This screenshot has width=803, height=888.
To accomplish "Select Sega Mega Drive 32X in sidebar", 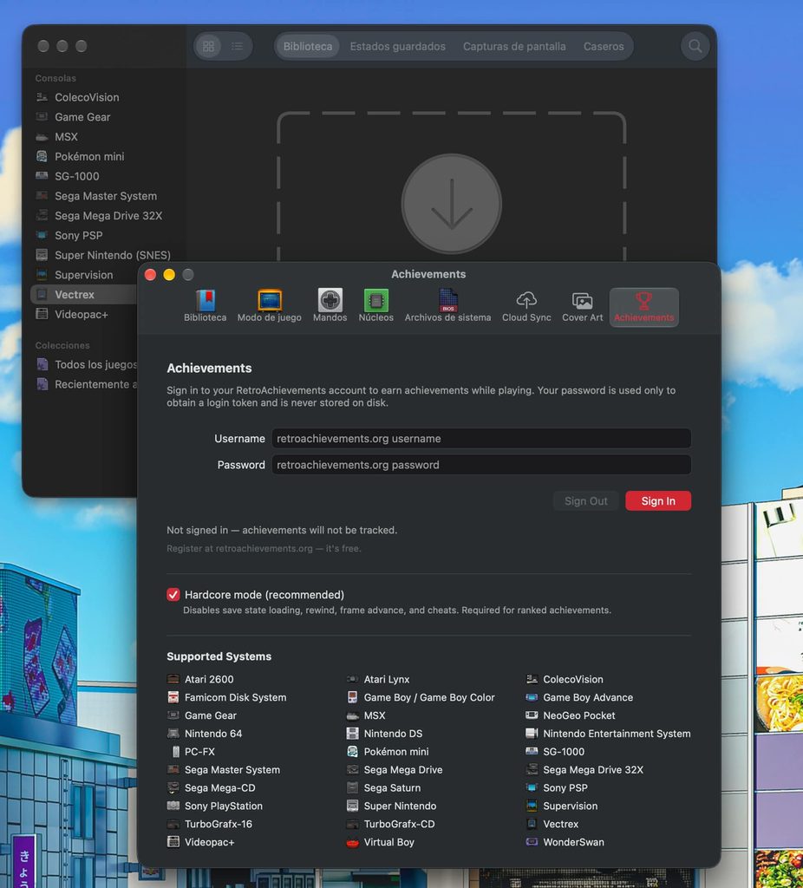I will click(108, 216).
